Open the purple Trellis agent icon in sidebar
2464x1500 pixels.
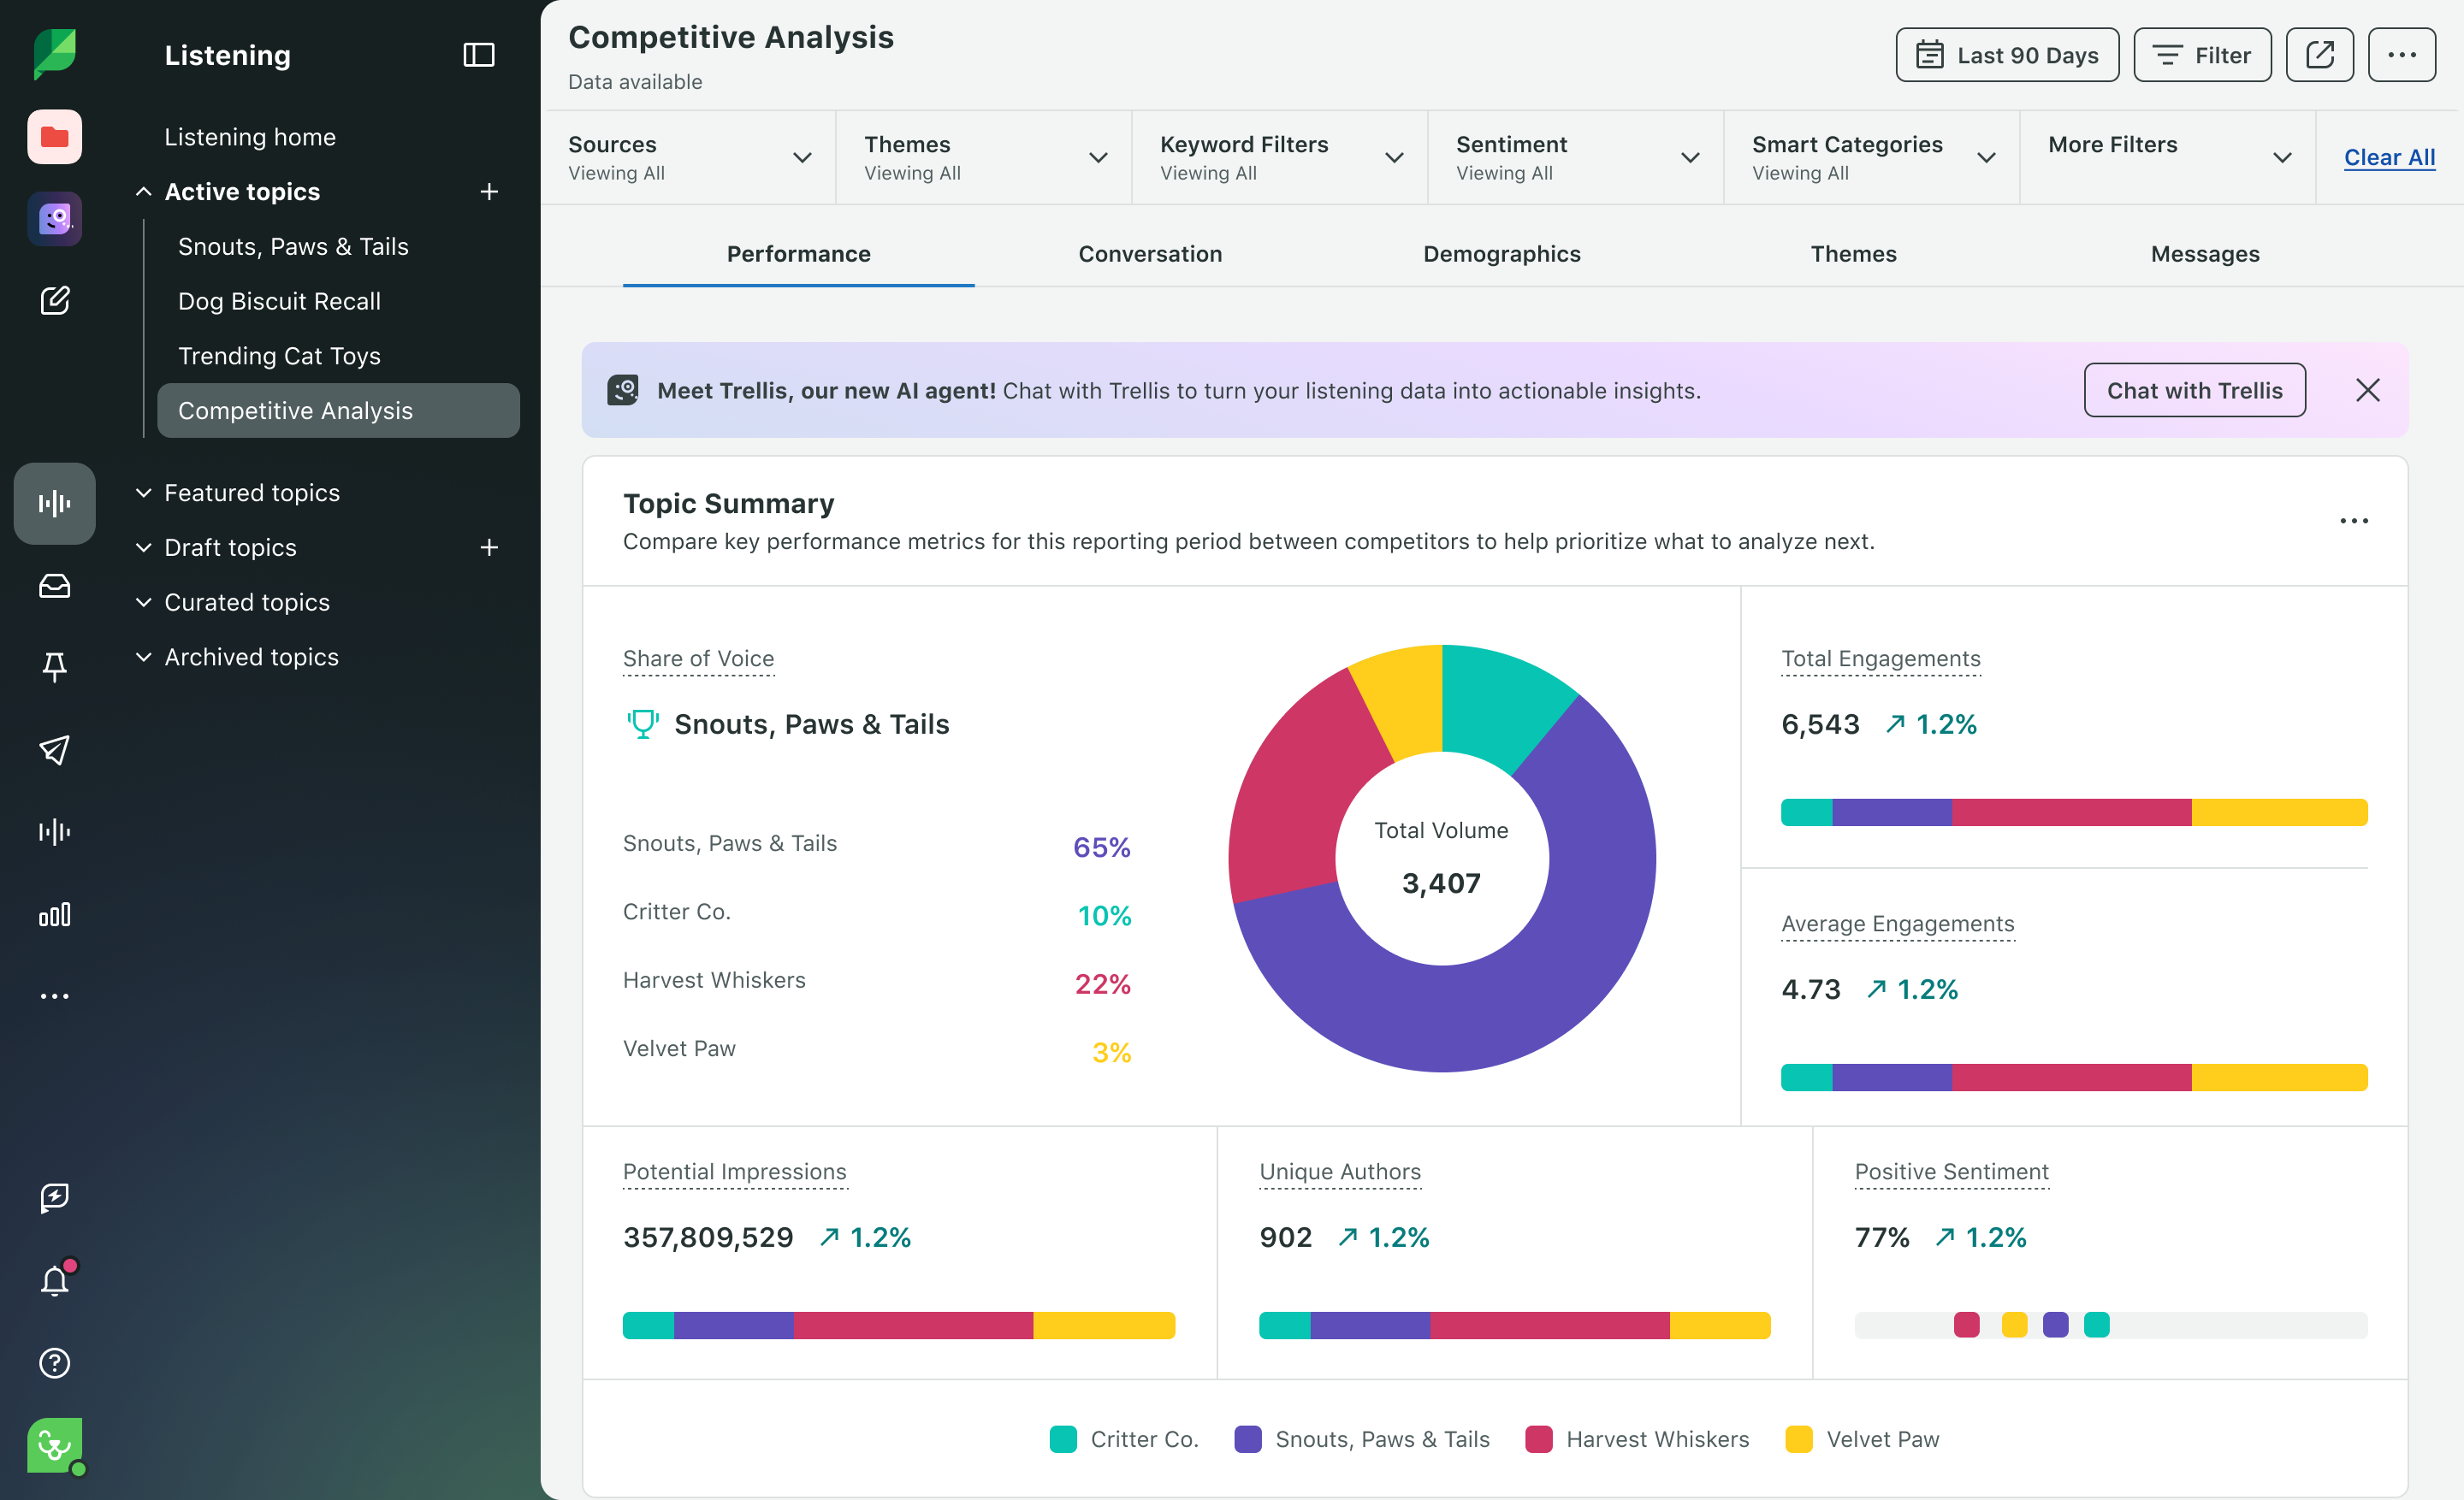[x=55, y=218]
